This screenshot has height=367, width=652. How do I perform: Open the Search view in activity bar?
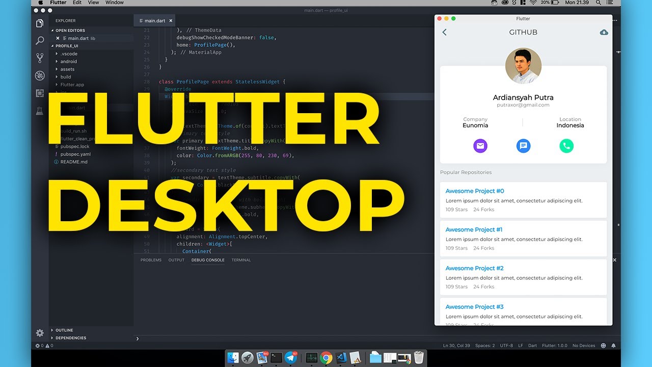pos(40,41)
